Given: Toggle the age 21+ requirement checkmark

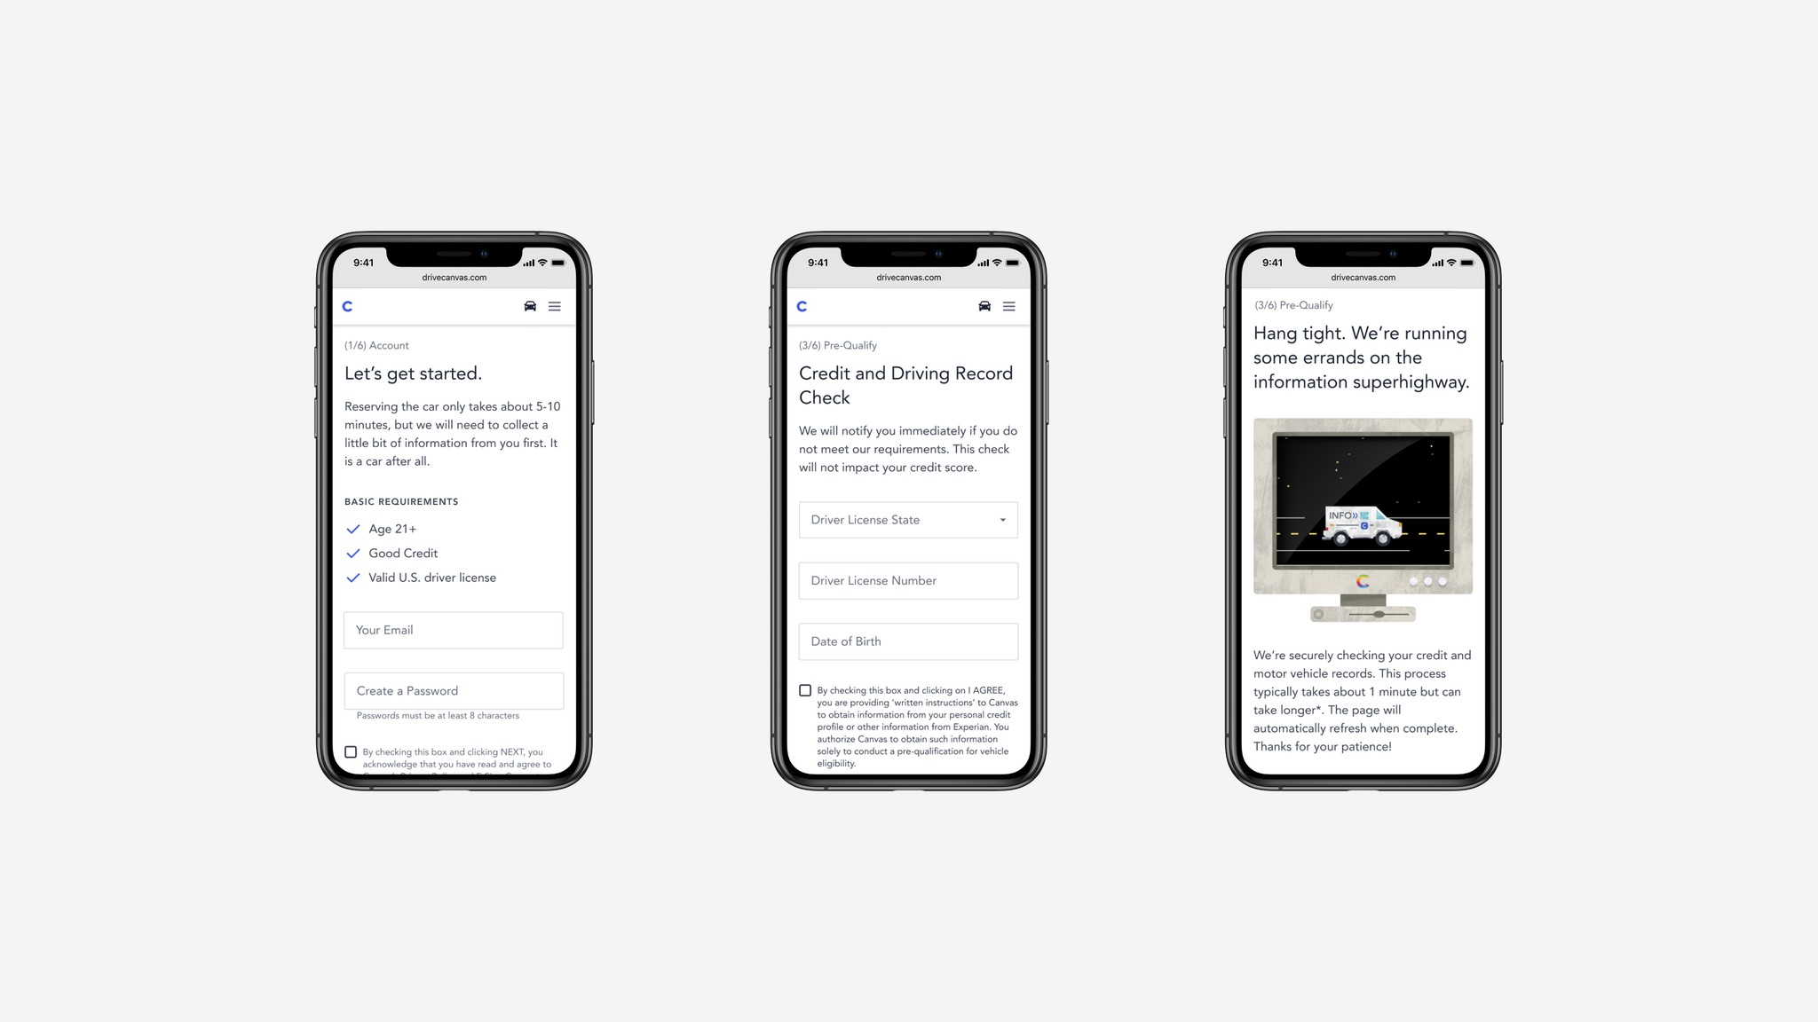Looking at the screenshot, I should click(x=353, y=528).
